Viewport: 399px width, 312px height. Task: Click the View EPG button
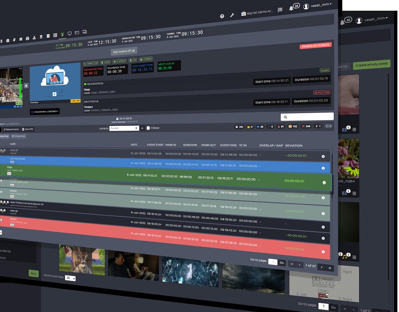tap(28, 129)
